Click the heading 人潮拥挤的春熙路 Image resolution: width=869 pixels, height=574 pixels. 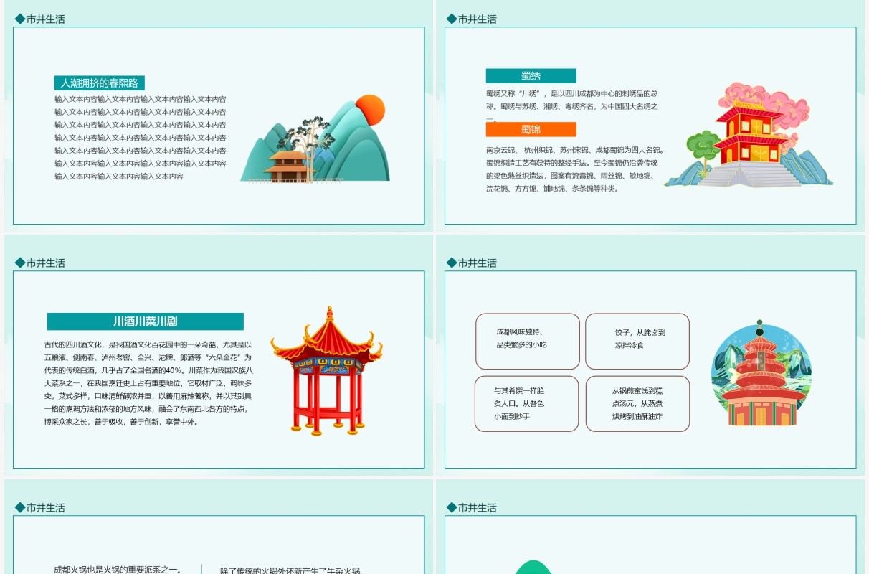tap(99, 83)
